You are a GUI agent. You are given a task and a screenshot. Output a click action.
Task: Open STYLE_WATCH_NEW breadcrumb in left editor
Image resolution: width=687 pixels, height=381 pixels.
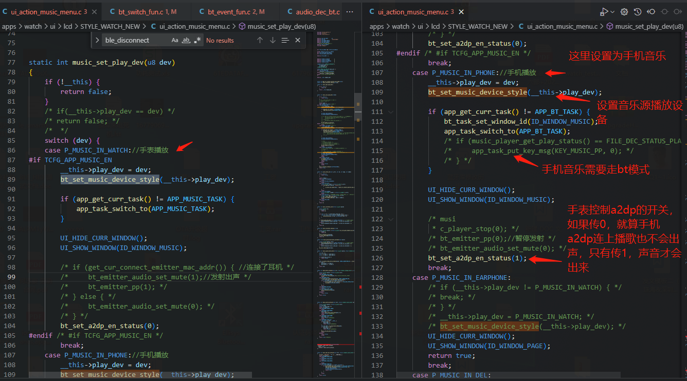click(x=110, y=26)
